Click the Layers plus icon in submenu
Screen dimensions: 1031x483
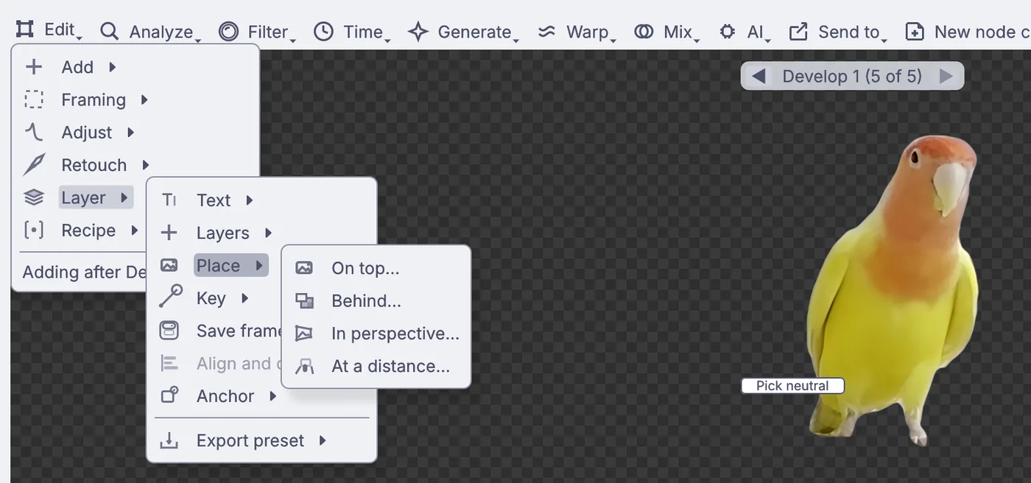(x=169, y=233)
